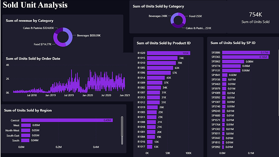Click the SP3774 bar

231,66
